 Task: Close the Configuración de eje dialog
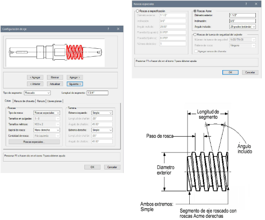click(118, 29)
